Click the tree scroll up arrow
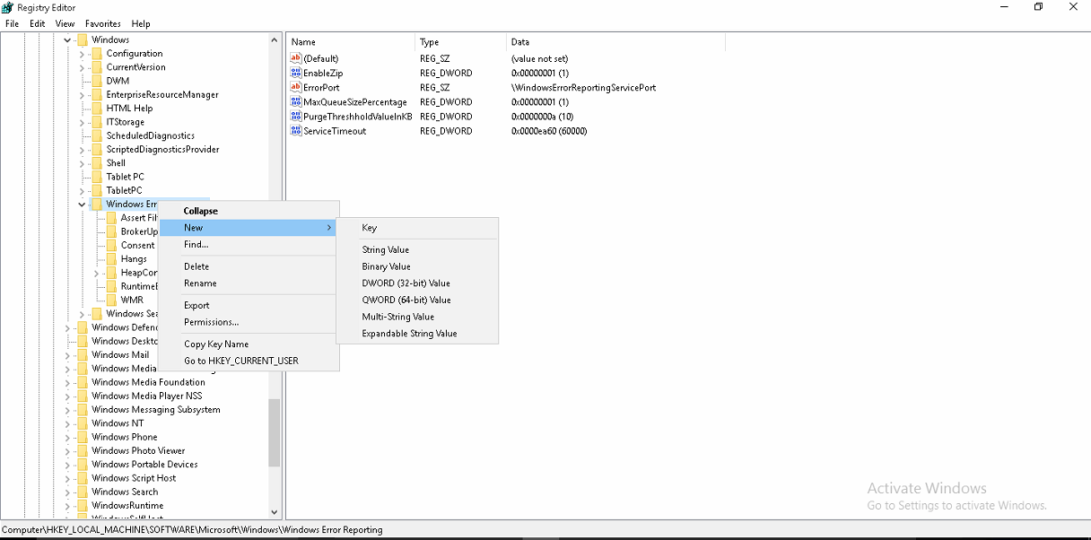 click(x=275, y=40)
